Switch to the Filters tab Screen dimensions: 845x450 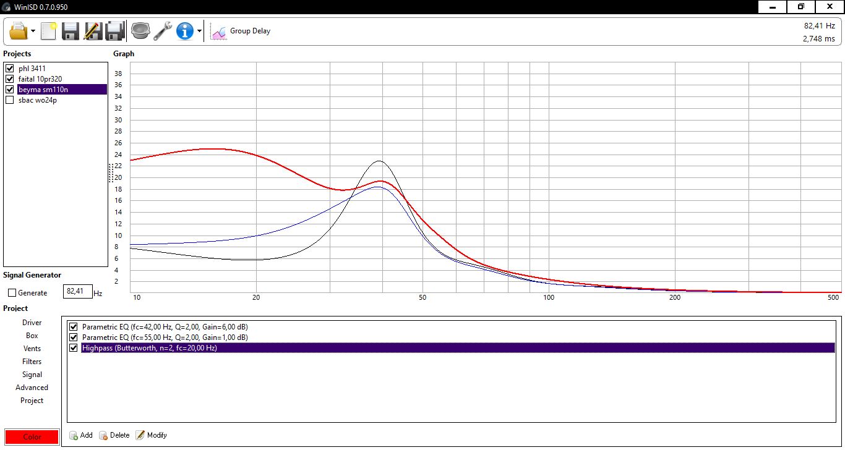32,362
